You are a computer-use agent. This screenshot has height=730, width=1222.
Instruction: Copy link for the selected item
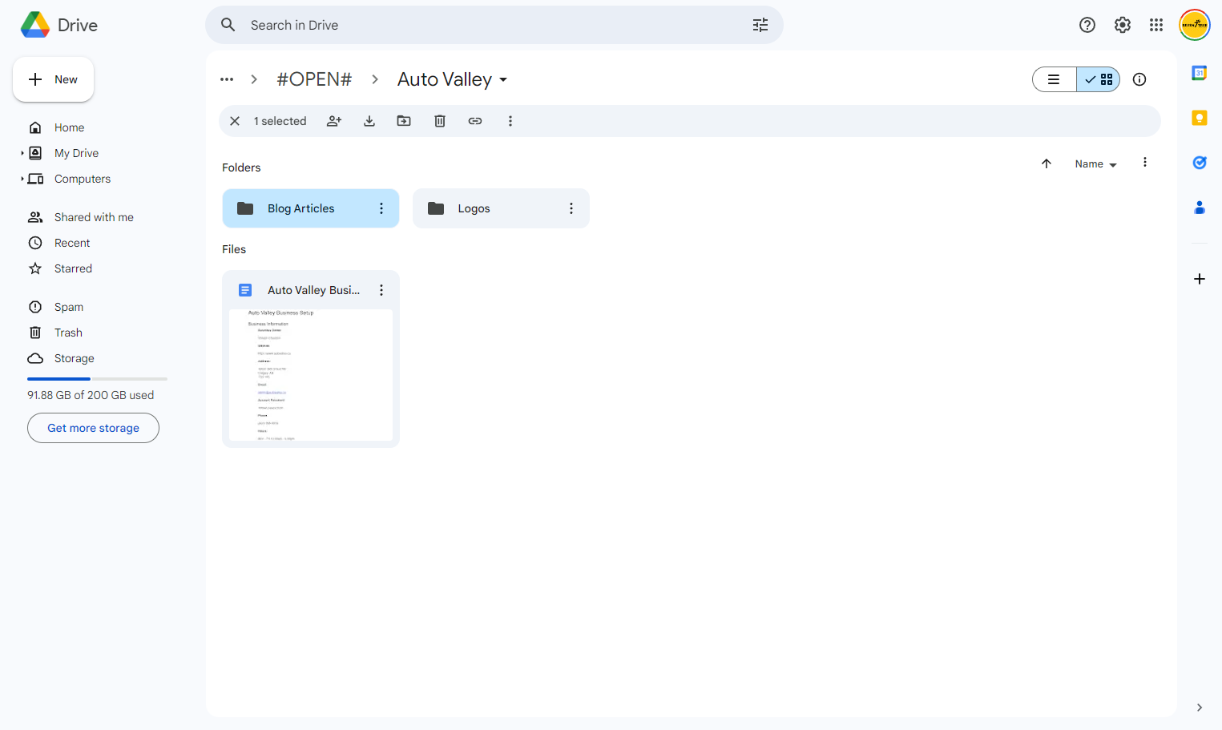(475, 121)
